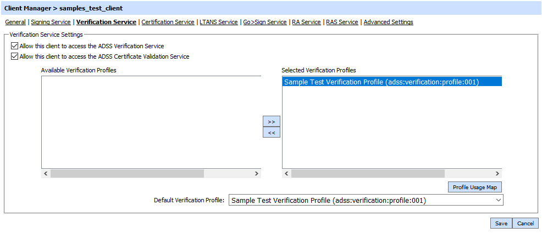
Task: Click right scroll arrow of Selected Profiles list
Action: tap(497, 173)
